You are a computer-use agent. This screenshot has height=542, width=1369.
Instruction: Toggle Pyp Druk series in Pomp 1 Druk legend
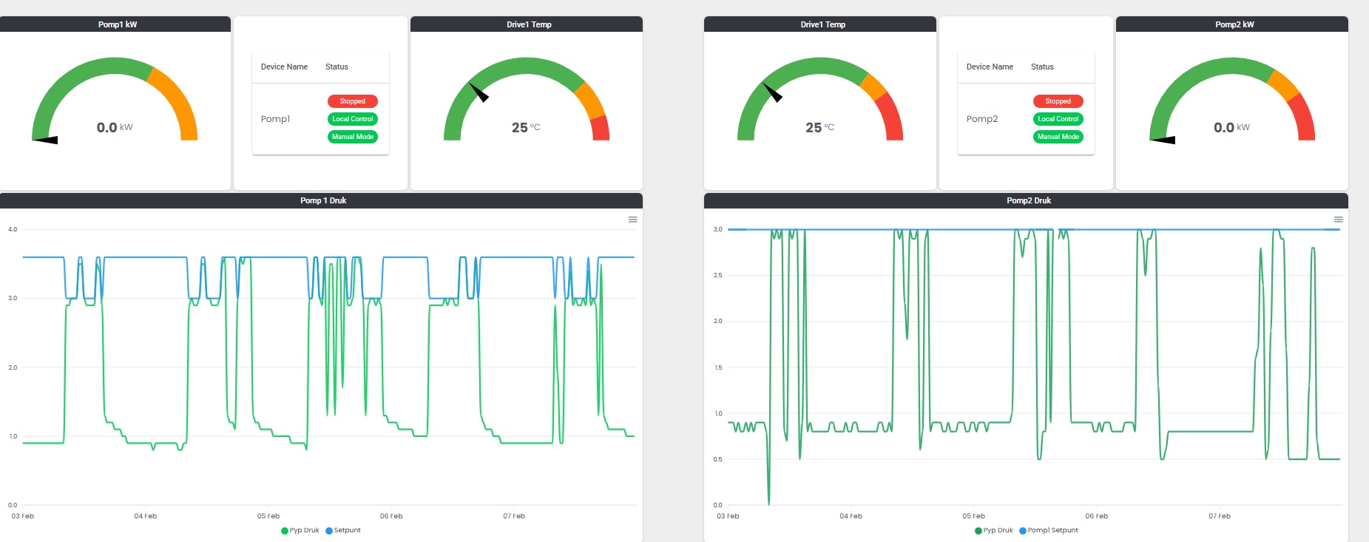click(300, 530)
